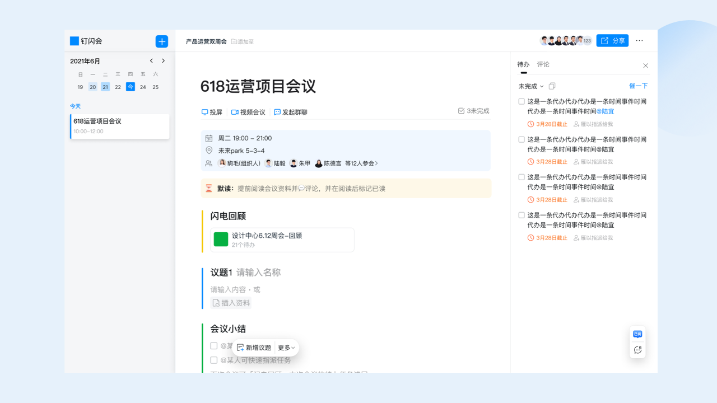Expand the 更多 menu near 新增议题
Image resolution: width=717 pixels, height=403 pixels.
[x=285, y=347]
